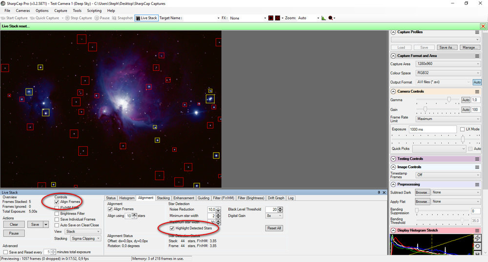488x262 pixels.
Task: Enable Auto Save on Clear/Close
Action: (57, 225)
